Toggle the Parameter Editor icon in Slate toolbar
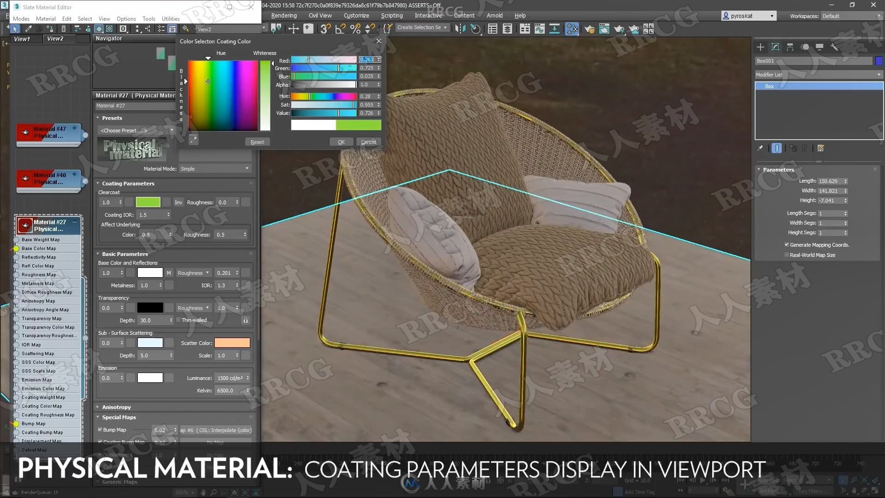Image resolution: width=885 pixels, height=498 pixels. 172,29
